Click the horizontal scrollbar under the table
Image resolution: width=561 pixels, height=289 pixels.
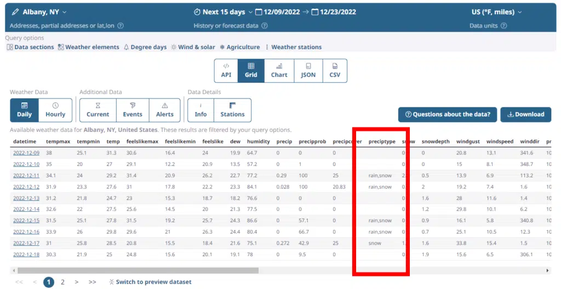point(137,270)
